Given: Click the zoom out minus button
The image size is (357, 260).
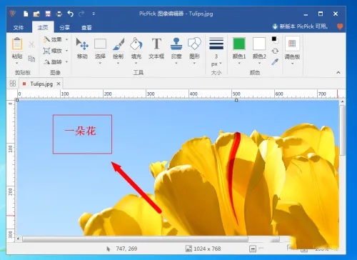Looking at the screenshot, I should click(x=253, y=249).
